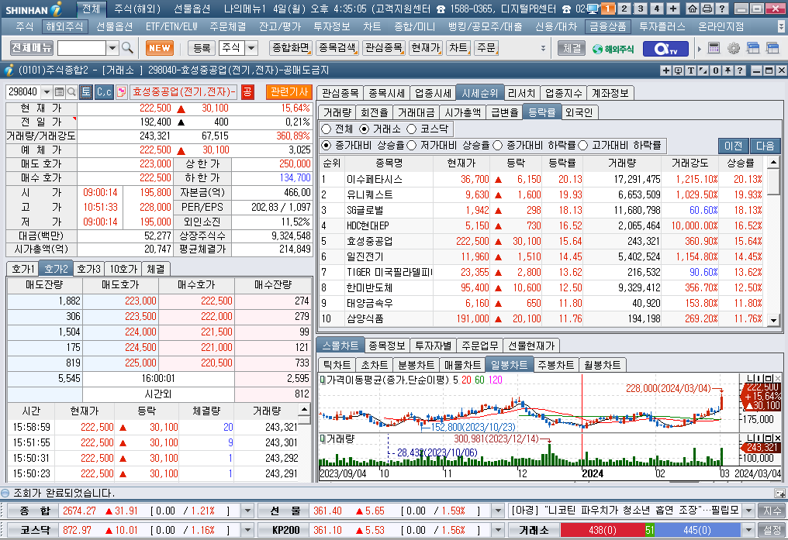Select the 거래소 market radio button
The height and width of the screenshot is (540, 788).
[365, 129]
